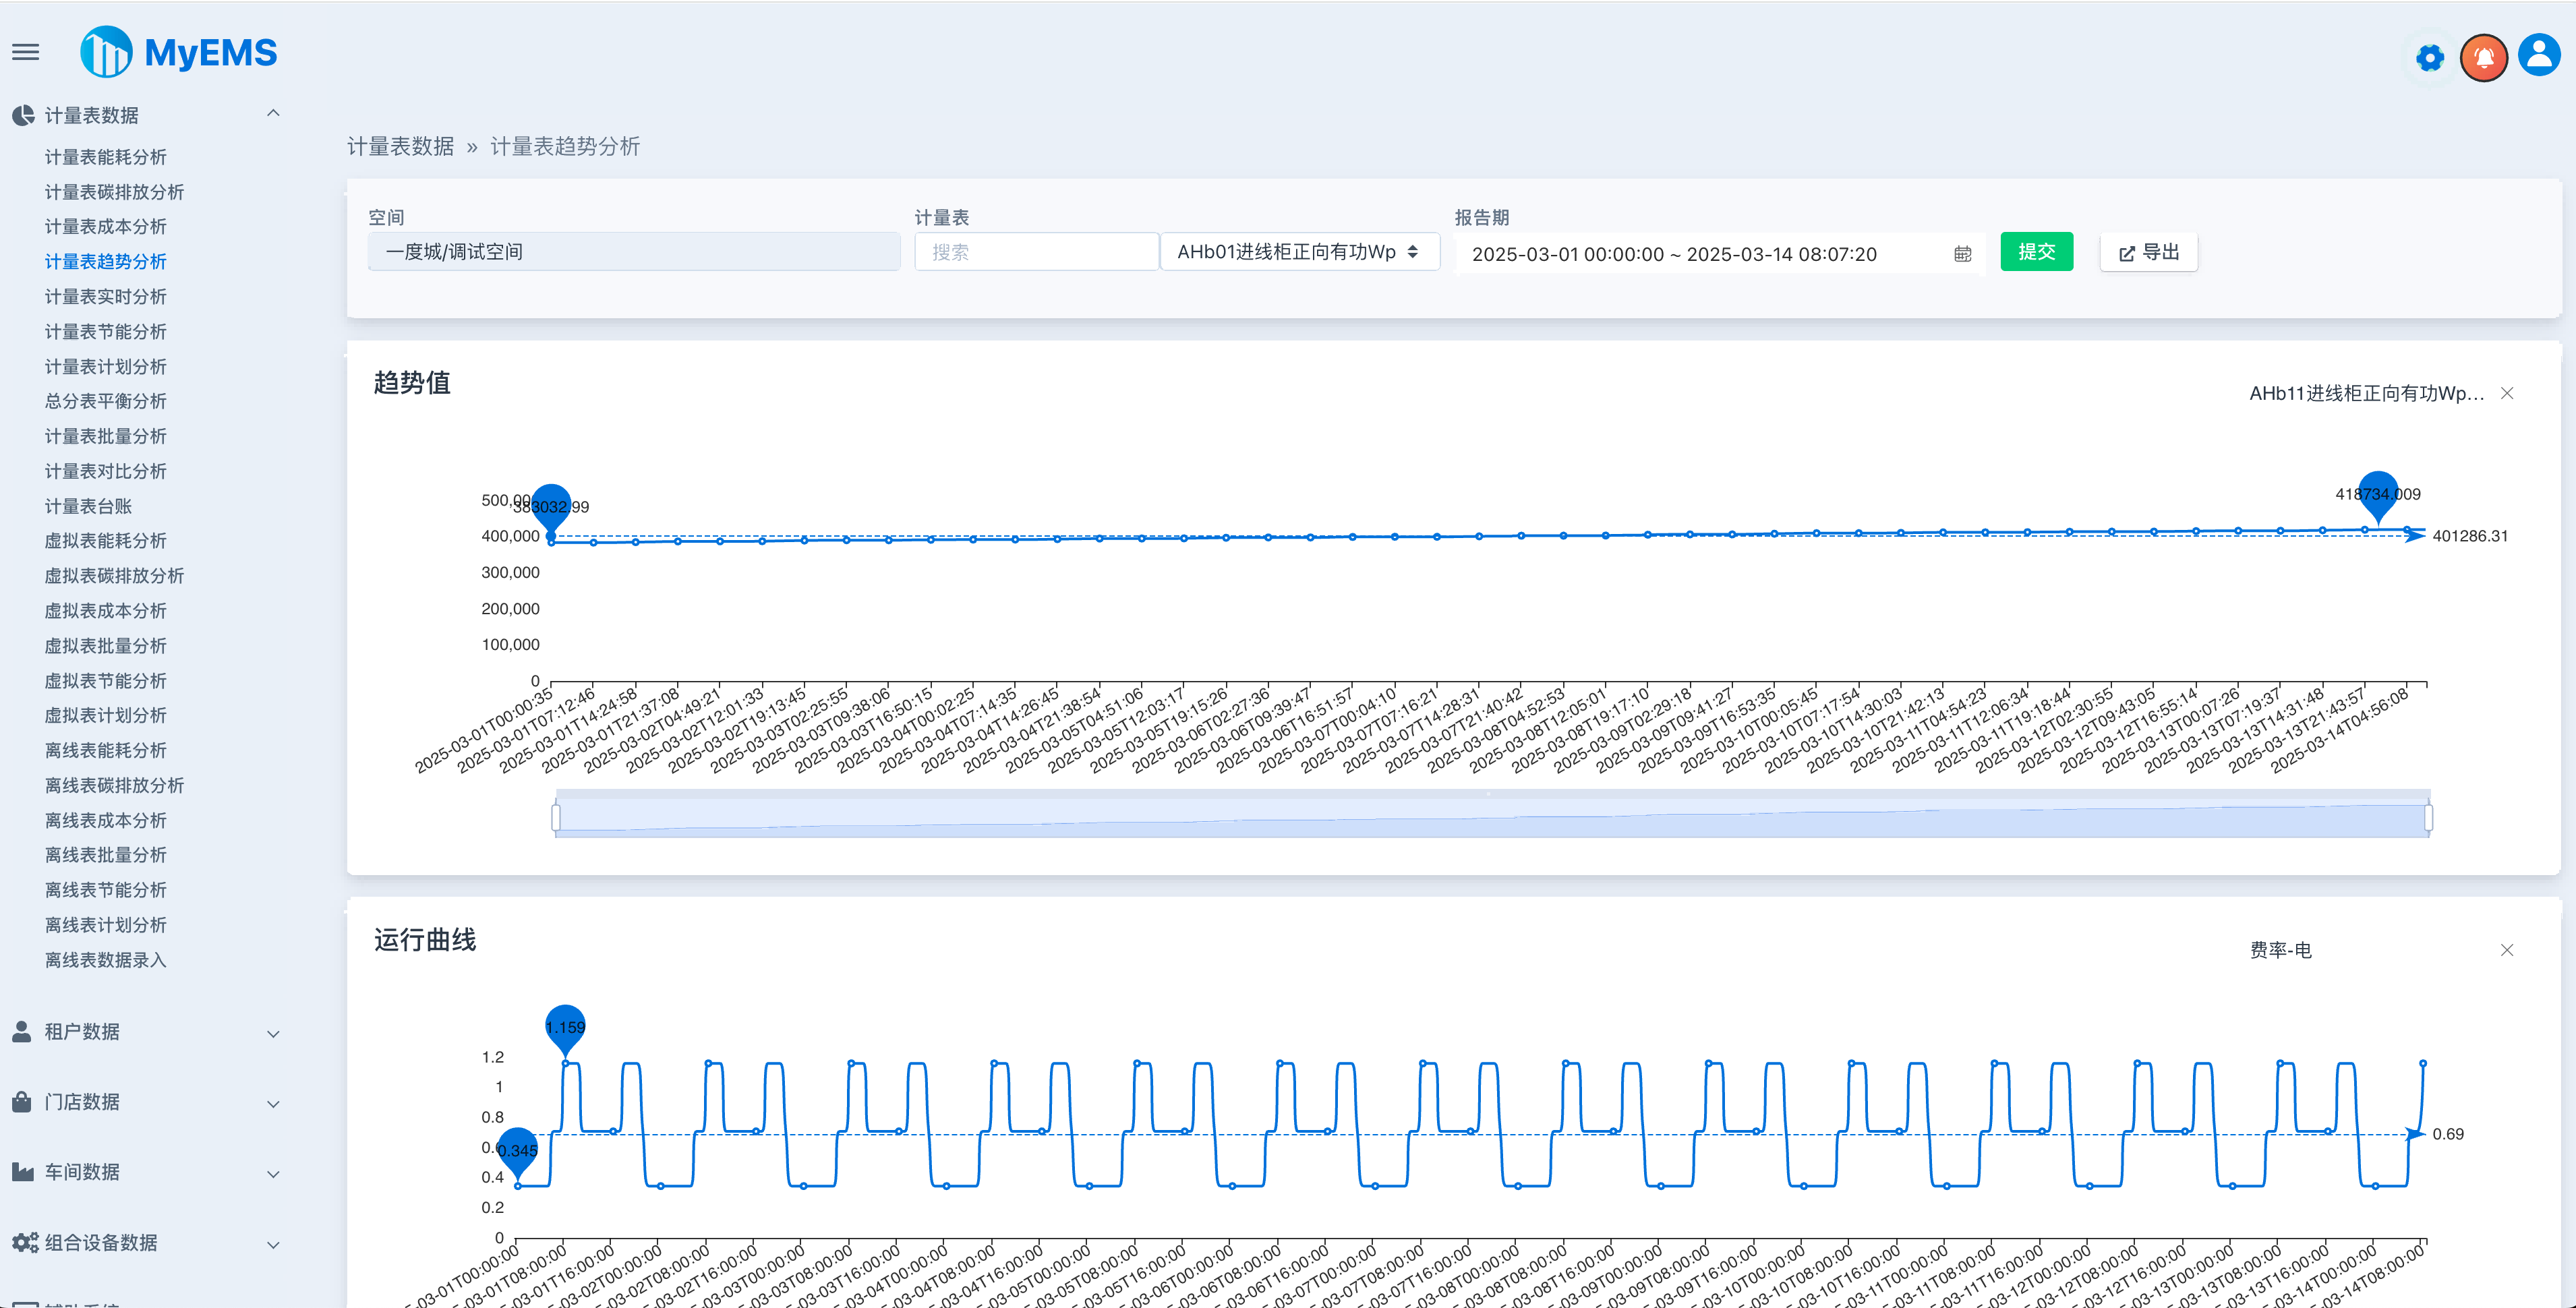Open the notifications bell

2484,57
